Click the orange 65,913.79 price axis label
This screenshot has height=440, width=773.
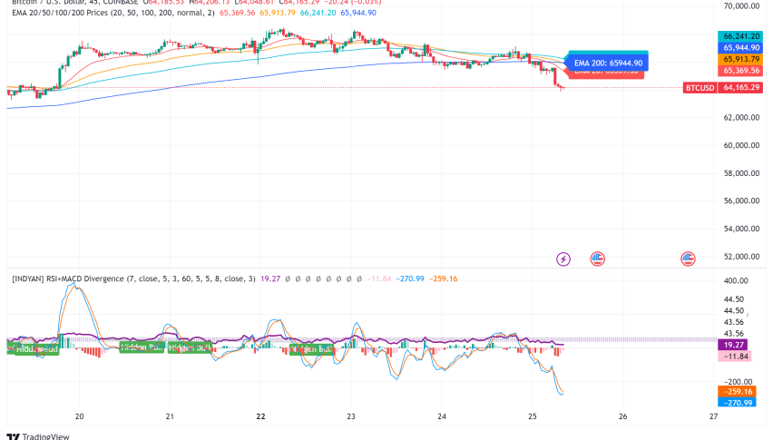click(x=741, y=59)
